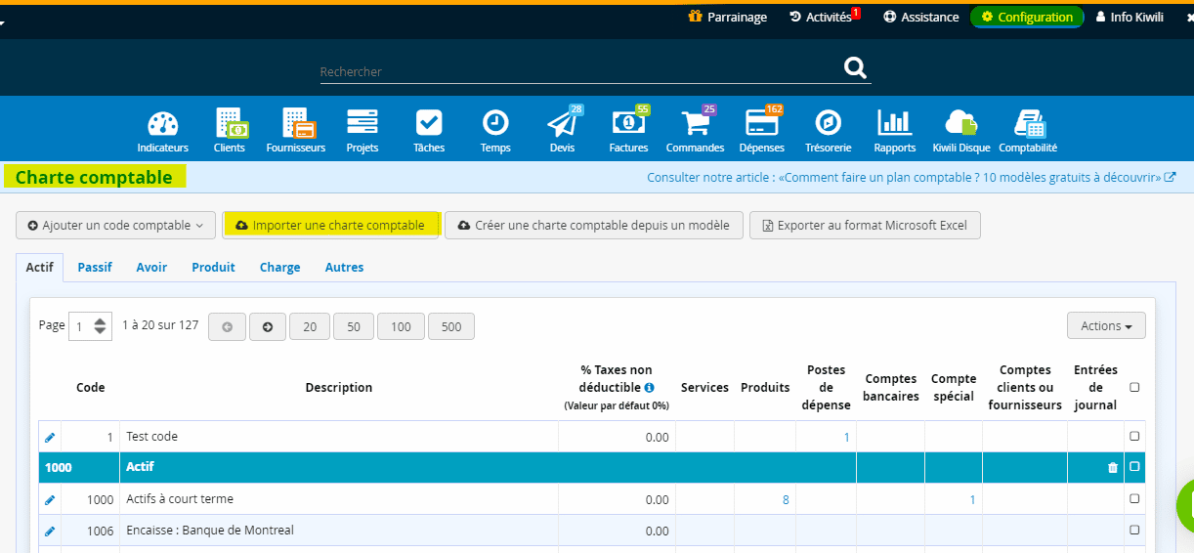1194x553 pixels.
Task: Click Importer une charte comptable button
Action: pos(331,226)
